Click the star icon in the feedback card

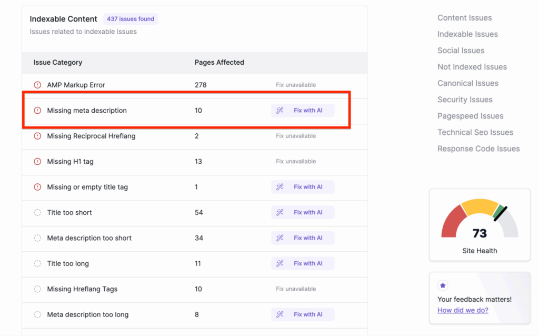tap(443, 285)
